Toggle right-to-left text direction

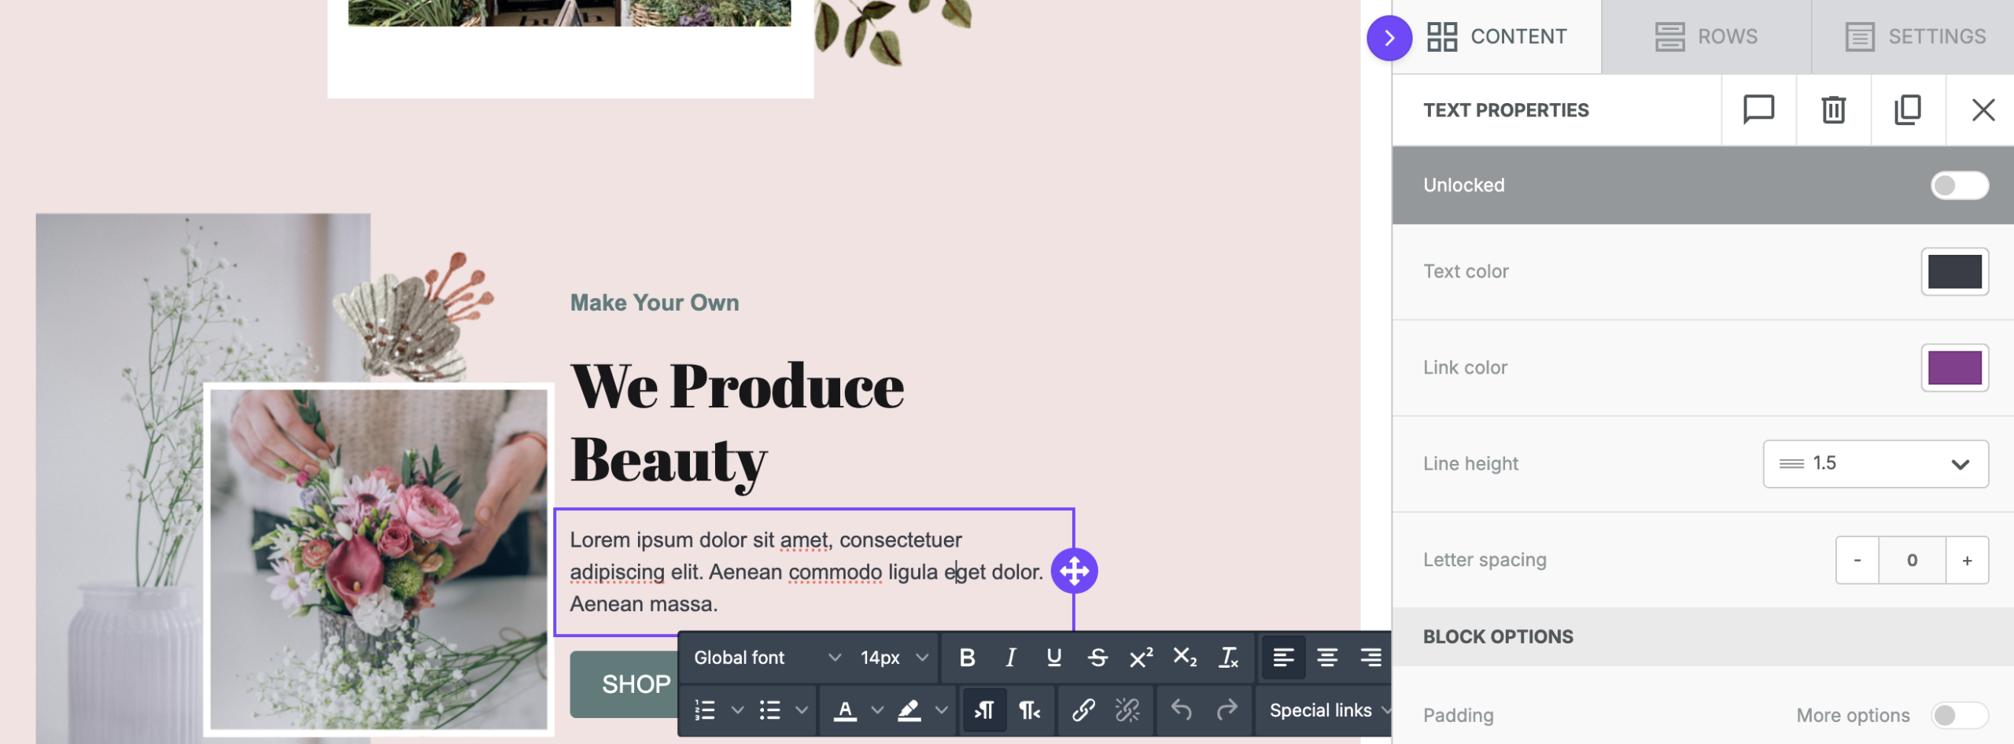pyautogui.click(x=1029, y=710)
